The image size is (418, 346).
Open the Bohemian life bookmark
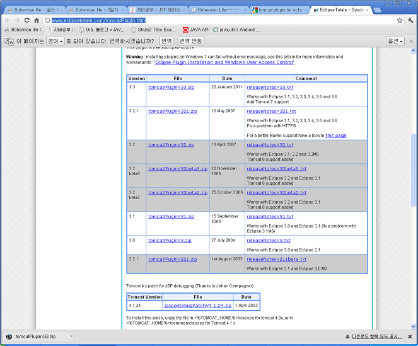pos(24,30)
